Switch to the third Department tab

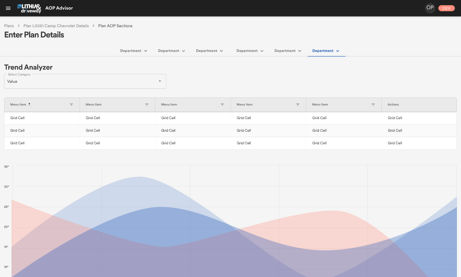point(206,51)
